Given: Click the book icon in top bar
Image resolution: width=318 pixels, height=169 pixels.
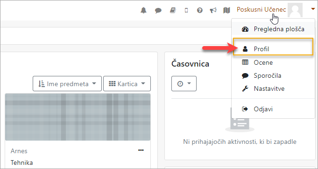Looking at the screenshot, I should (x=173, y=10).
